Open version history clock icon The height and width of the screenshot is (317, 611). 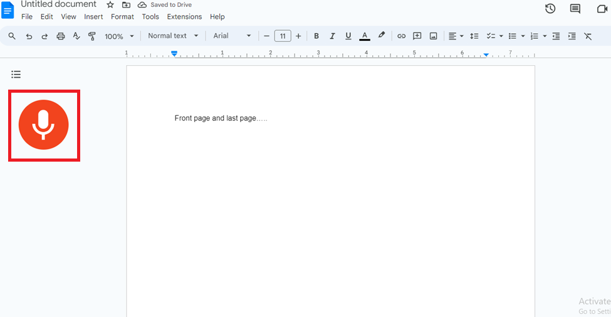pyautogui.click(x=550, y=9)
